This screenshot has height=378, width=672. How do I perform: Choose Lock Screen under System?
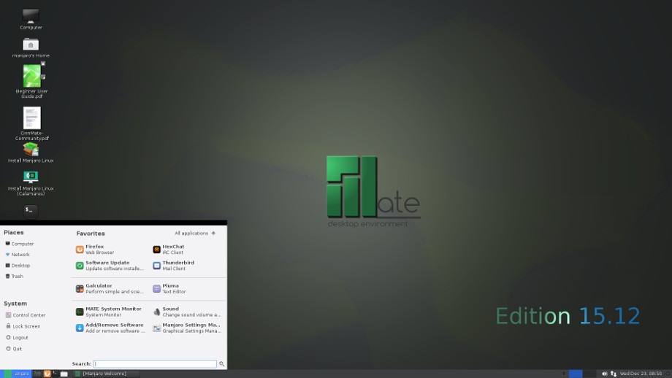pos(23,326)
